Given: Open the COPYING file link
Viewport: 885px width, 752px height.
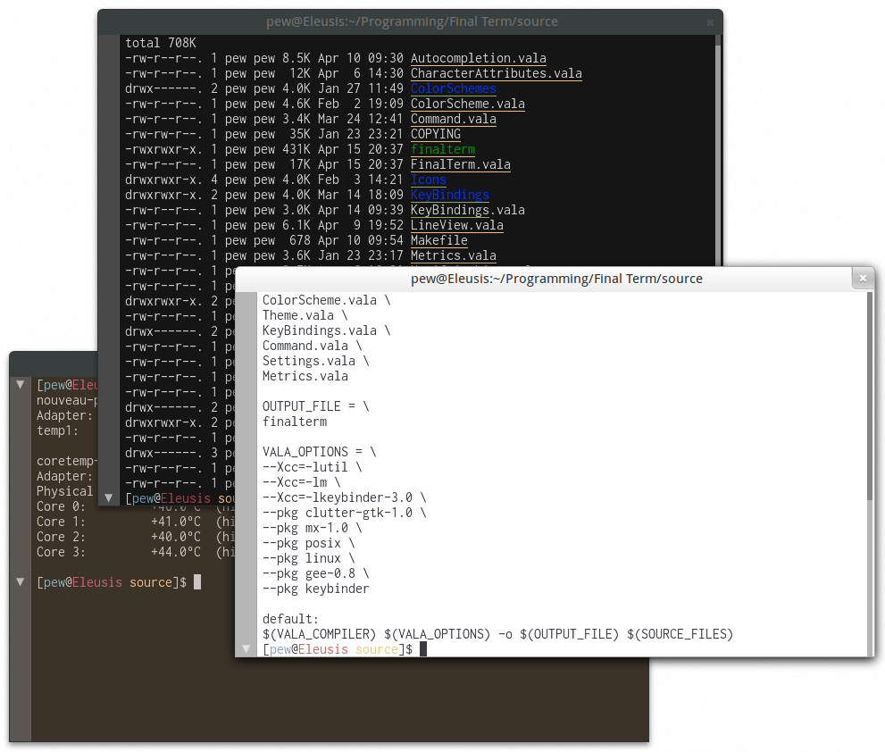Looking at the screenshot, I should click(435, 134).
